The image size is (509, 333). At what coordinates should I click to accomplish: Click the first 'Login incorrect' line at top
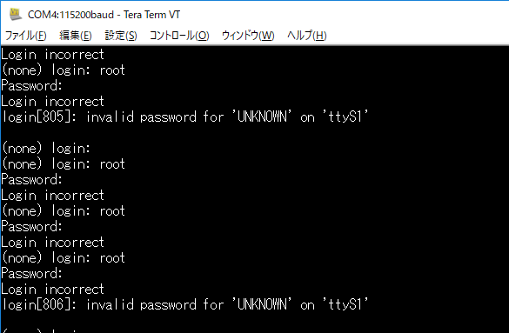52,54
